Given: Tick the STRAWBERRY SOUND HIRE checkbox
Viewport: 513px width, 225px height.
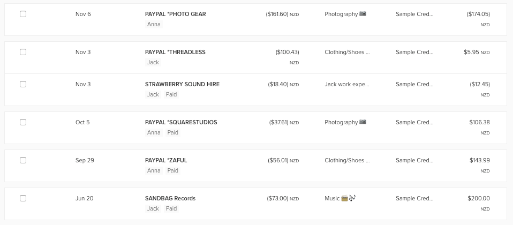Looking at the screenshot, I should [23, 84].
